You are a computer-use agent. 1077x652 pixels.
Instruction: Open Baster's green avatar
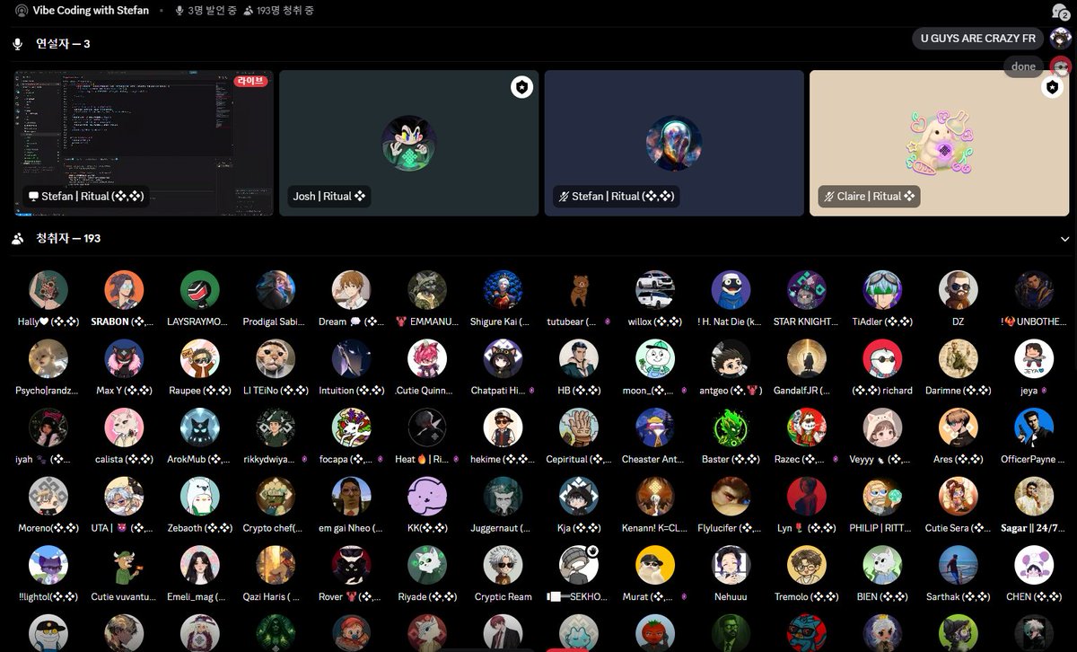point(731,428)
